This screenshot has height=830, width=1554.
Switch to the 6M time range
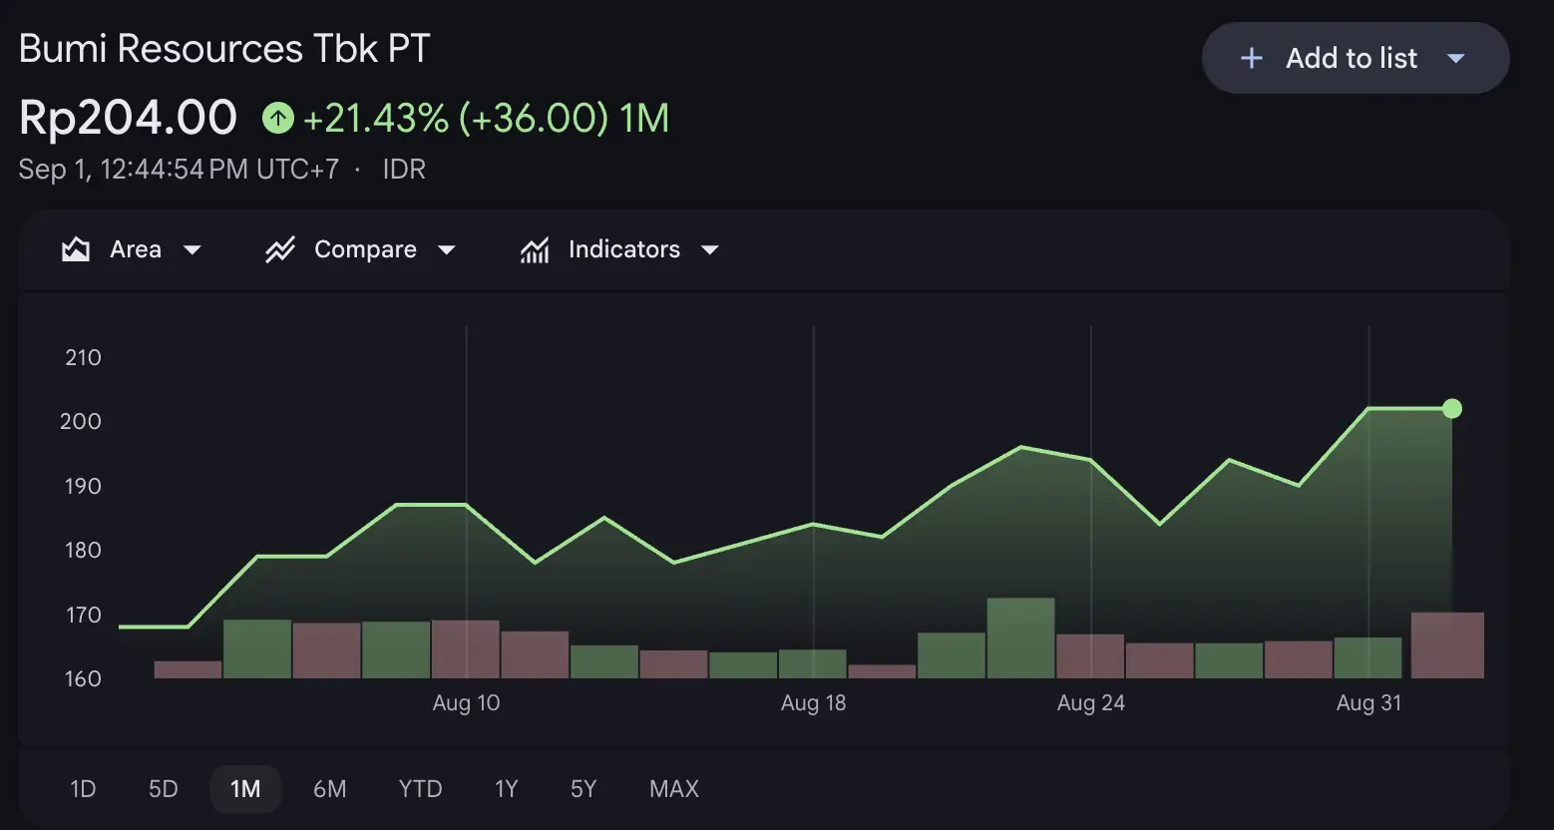coord(330,789)
